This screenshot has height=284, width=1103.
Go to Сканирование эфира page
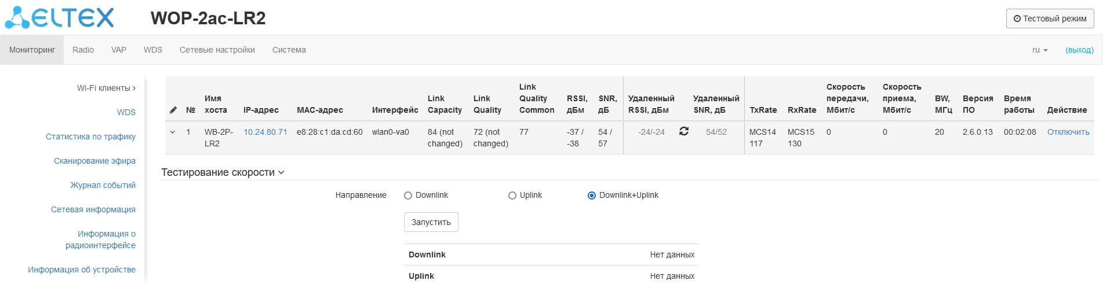[94, 161]
